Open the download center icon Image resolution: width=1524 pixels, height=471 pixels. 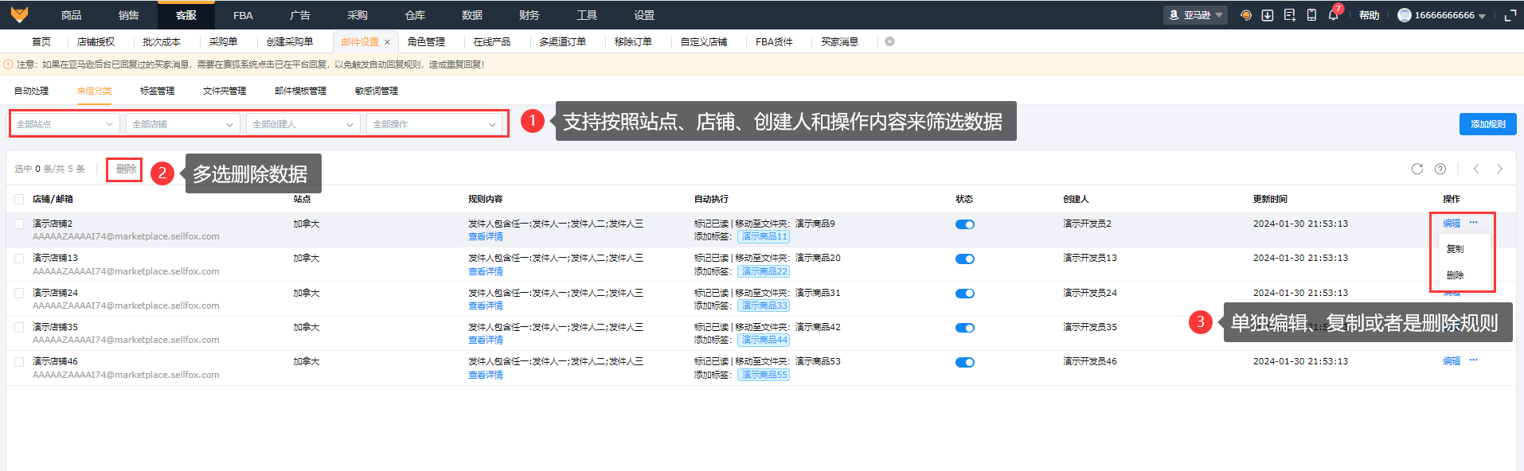pyautogui.click(x=1268, y=15)
